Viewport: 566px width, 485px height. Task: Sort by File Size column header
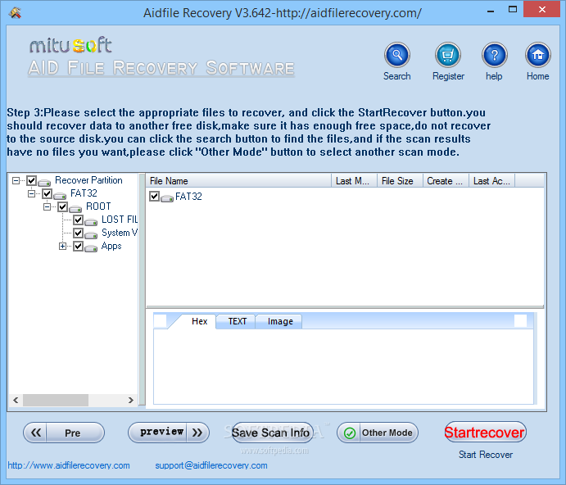[x=400, y=180]
